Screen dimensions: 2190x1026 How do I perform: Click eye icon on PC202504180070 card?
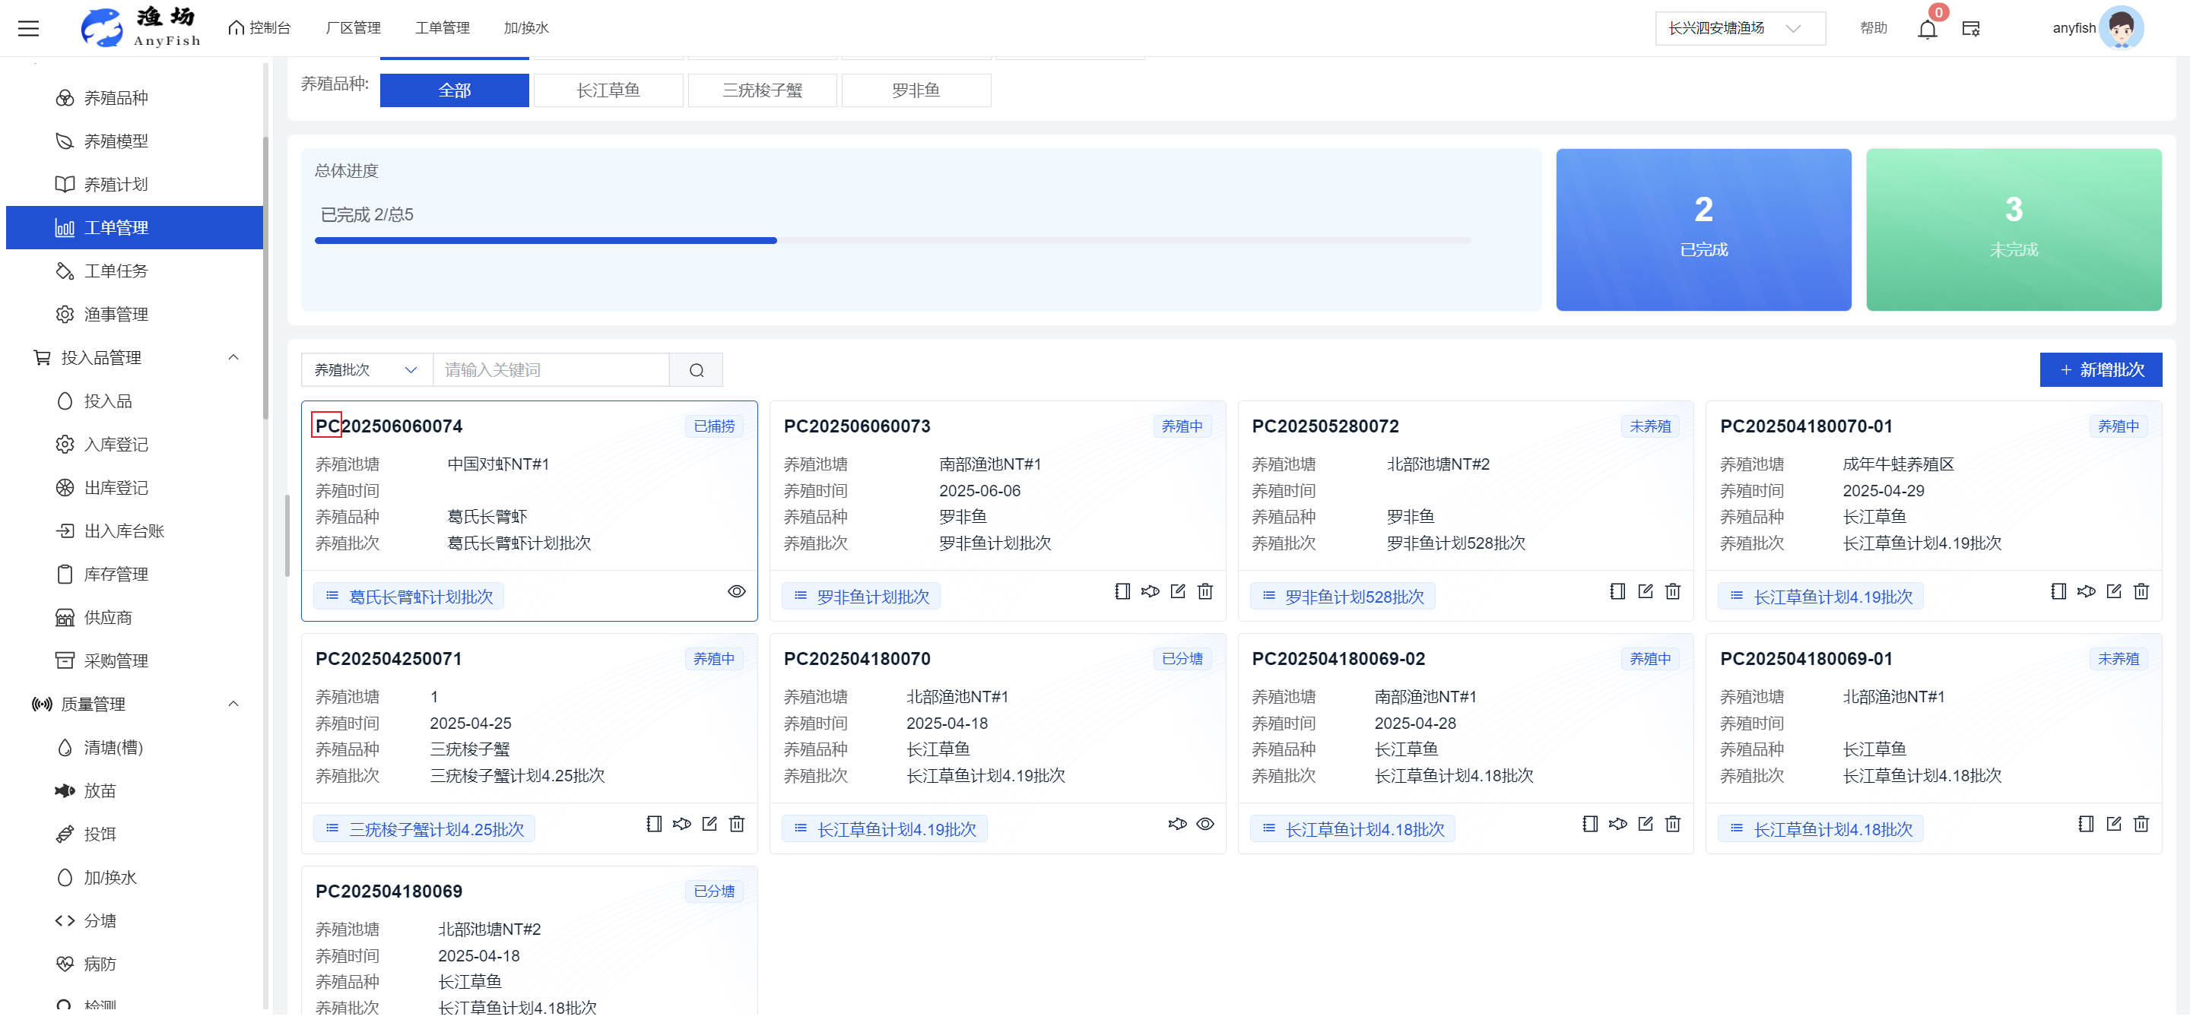[x=1204, y=824]
